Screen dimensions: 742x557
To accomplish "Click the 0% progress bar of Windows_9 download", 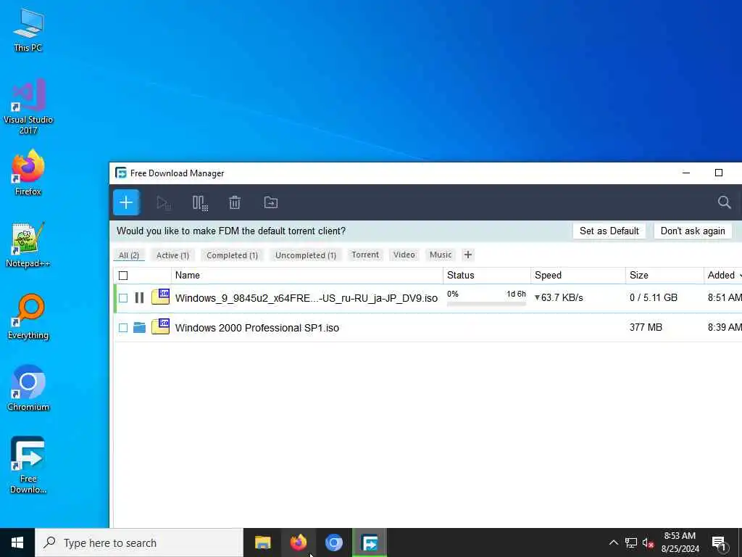I will pyautogui.click(x=486, y=304).
